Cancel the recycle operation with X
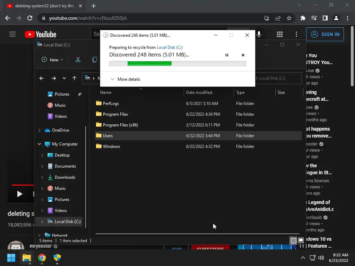Viewport: 355px width, 266px height. (243, 55)
